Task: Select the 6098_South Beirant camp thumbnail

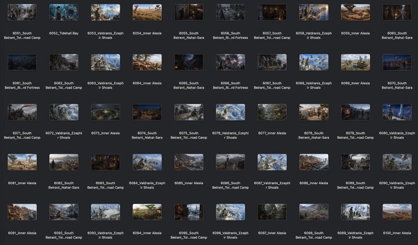Action: click(314, 212)
